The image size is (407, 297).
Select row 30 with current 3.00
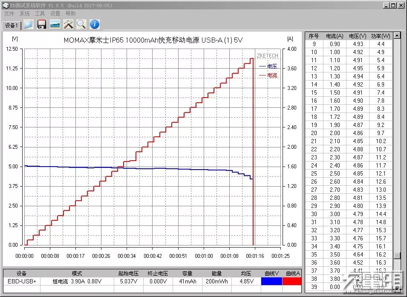tap(349, 214)
